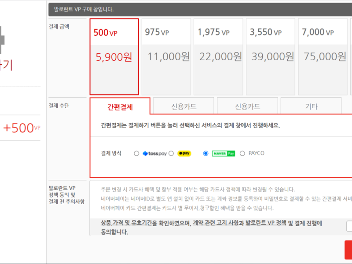This screenshot has width=352, height=264.
Task: Select the 500 VP 5,900원 package
Action: pos(114,57)
